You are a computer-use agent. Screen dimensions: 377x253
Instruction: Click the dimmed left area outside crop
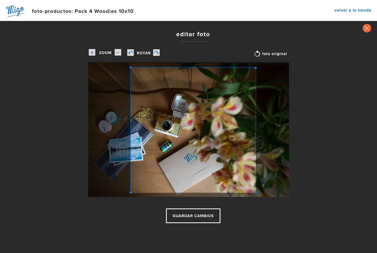109,130
